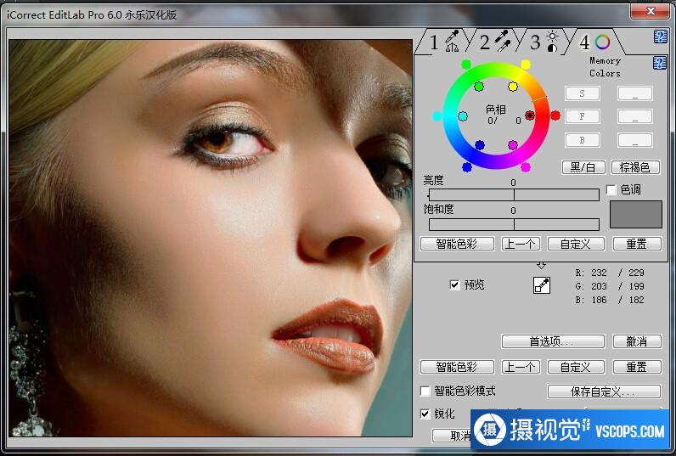Image resolution: width=676 pixels, height=456 pixels.
Task: Select the outer red dot on hue wheel
Action: point(555,115)
